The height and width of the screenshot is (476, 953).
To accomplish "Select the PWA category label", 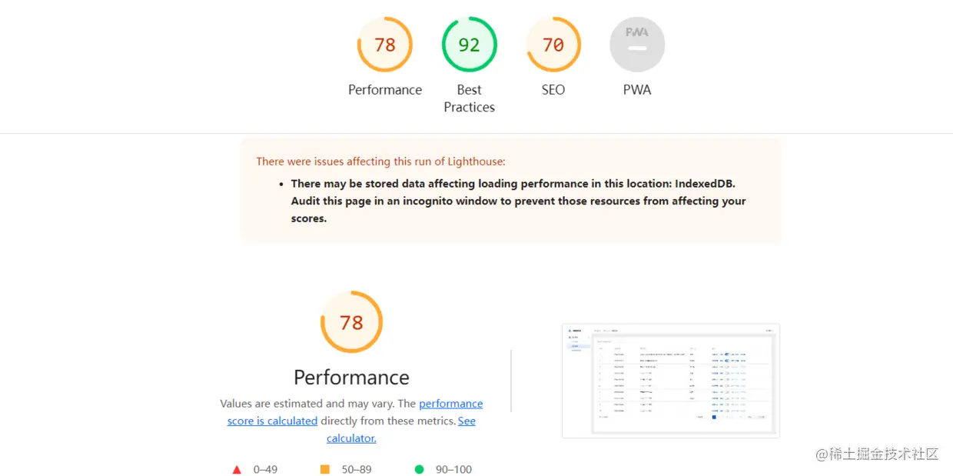I will click(637, 90).
